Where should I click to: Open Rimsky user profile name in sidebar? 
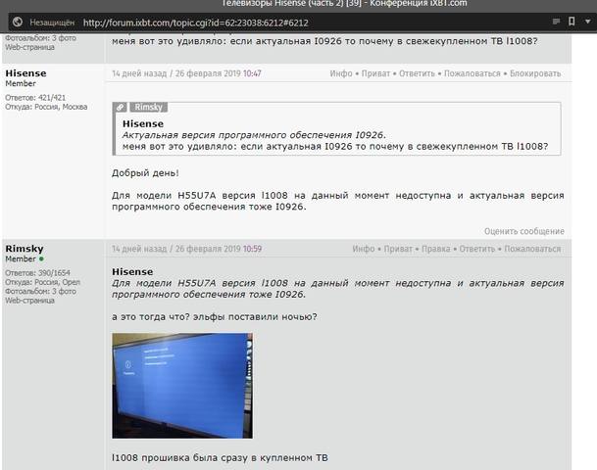coord(25,249)
